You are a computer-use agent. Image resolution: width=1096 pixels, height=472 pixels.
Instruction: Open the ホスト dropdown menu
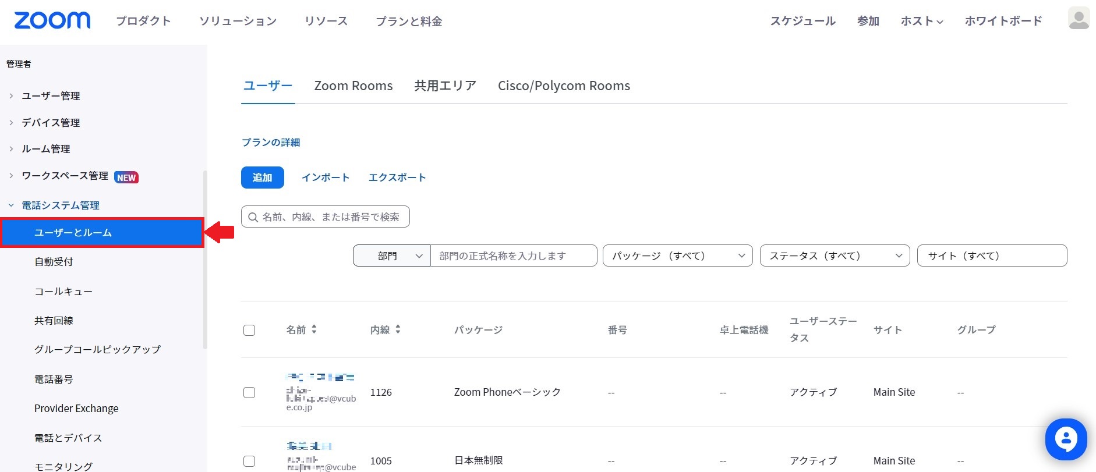[922, 21]
